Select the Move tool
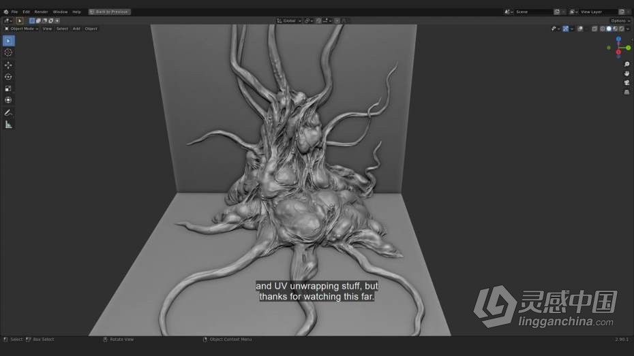This screenshot has height=356, width=634. tap(8, 65)
